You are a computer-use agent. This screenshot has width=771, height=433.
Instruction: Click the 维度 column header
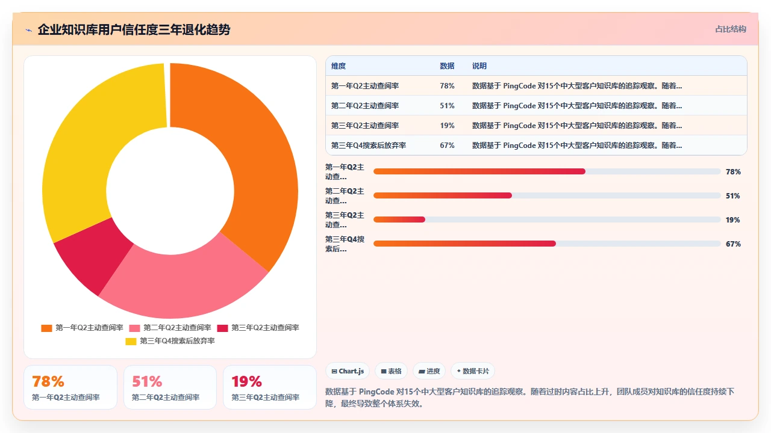click(339, 66)
